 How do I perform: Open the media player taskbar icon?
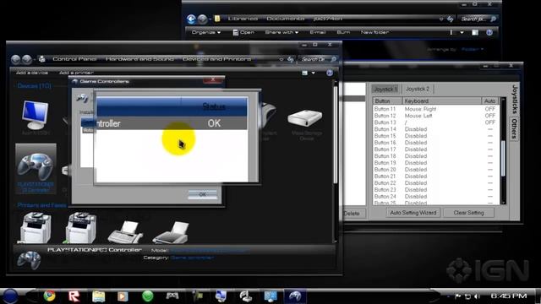tap(123, 296)
